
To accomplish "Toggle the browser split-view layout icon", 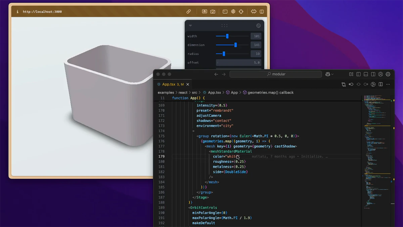I will click(x=262, y=11).
